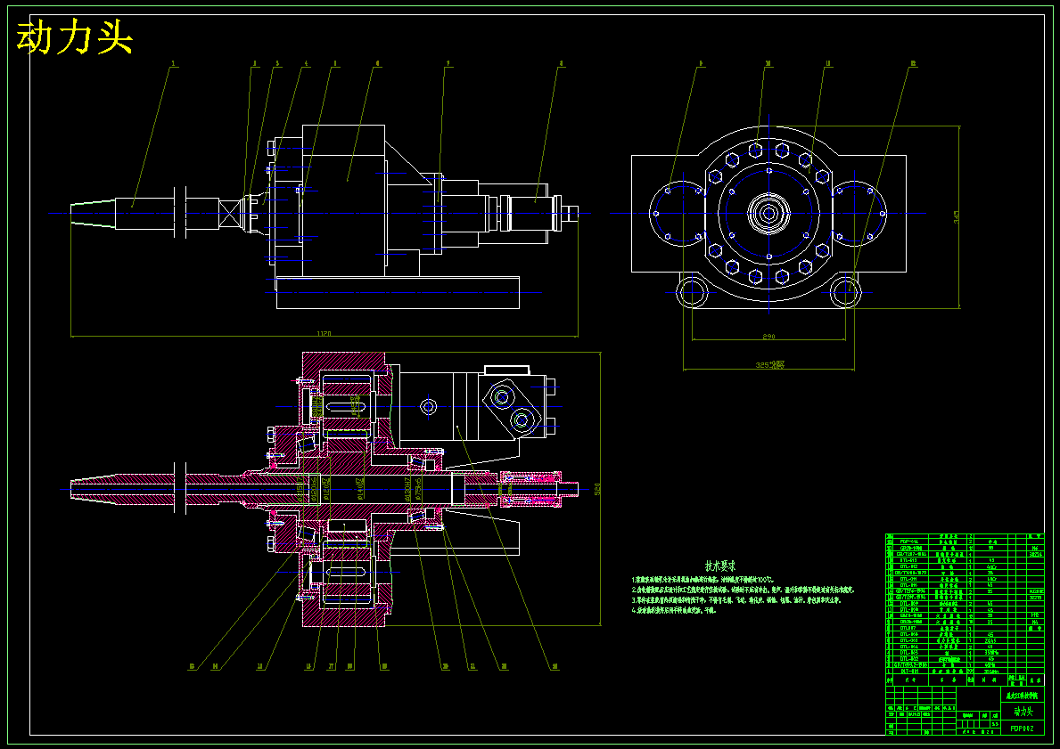
Task: Click the 325 dimension below the end view
Action: click(x=770, y=365)
